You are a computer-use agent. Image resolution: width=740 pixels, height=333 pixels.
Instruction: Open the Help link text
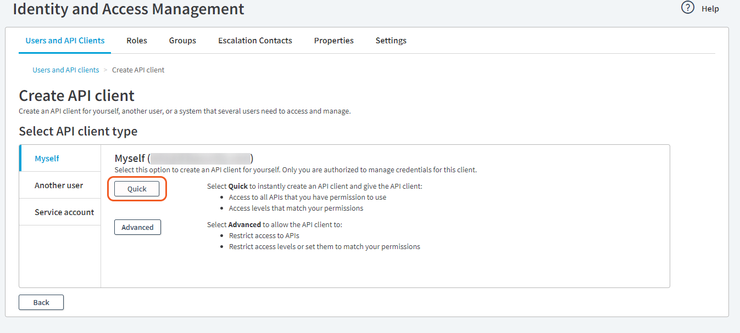(x=710, y=9)
